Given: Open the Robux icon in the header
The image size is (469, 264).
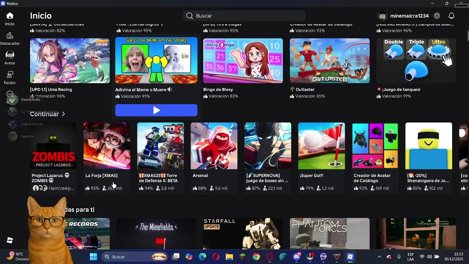Looking at the screenshot, I should coord(437,16).
